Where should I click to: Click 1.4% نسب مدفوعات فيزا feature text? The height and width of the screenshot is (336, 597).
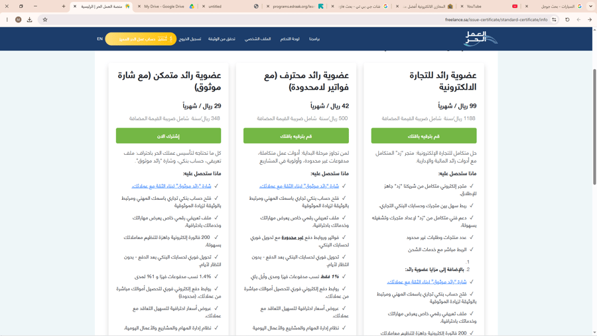coord(173,277)
